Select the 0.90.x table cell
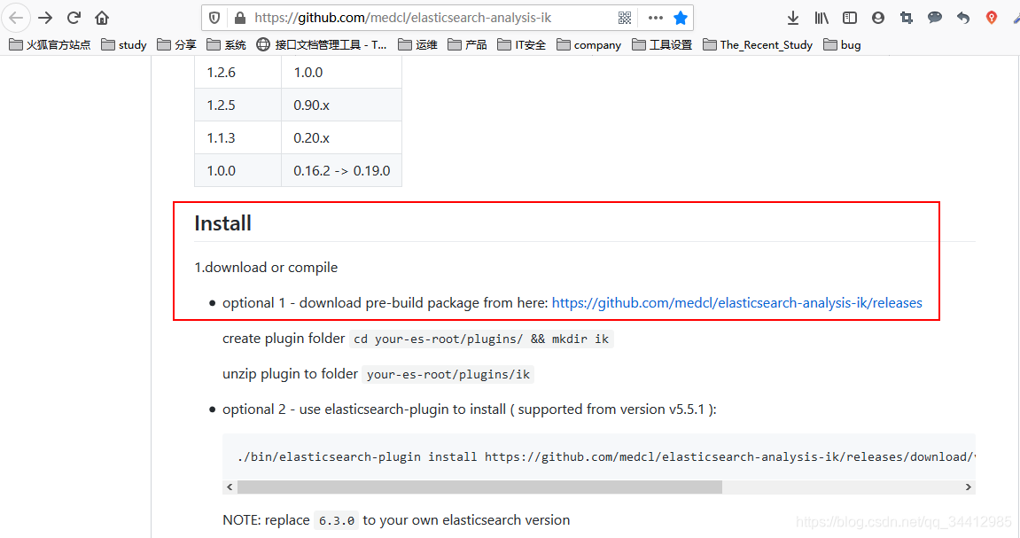Image resolution: width=1020 pixels, height=538 pixels. [341, 105]
